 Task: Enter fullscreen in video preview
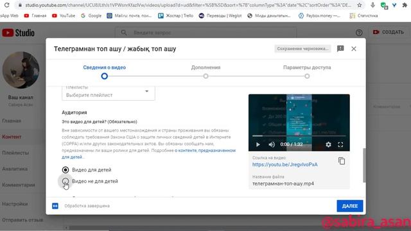(x=340, y=144)
